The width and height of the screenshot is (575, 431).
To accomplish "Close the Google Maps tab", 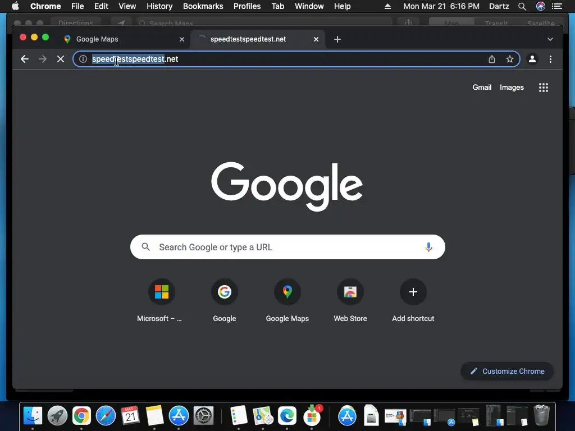I will click(x=182, y=39).
